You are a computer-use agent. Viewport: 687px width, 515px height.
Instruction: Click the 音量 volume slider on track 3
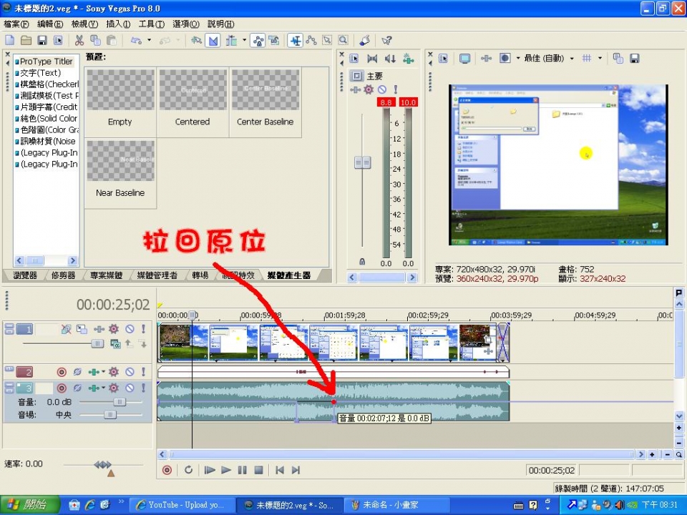pos(119,402)
